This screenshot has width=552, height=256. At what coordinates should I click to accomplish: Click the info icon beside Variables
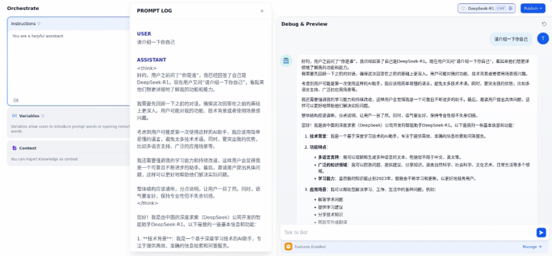tap(43, 115)
